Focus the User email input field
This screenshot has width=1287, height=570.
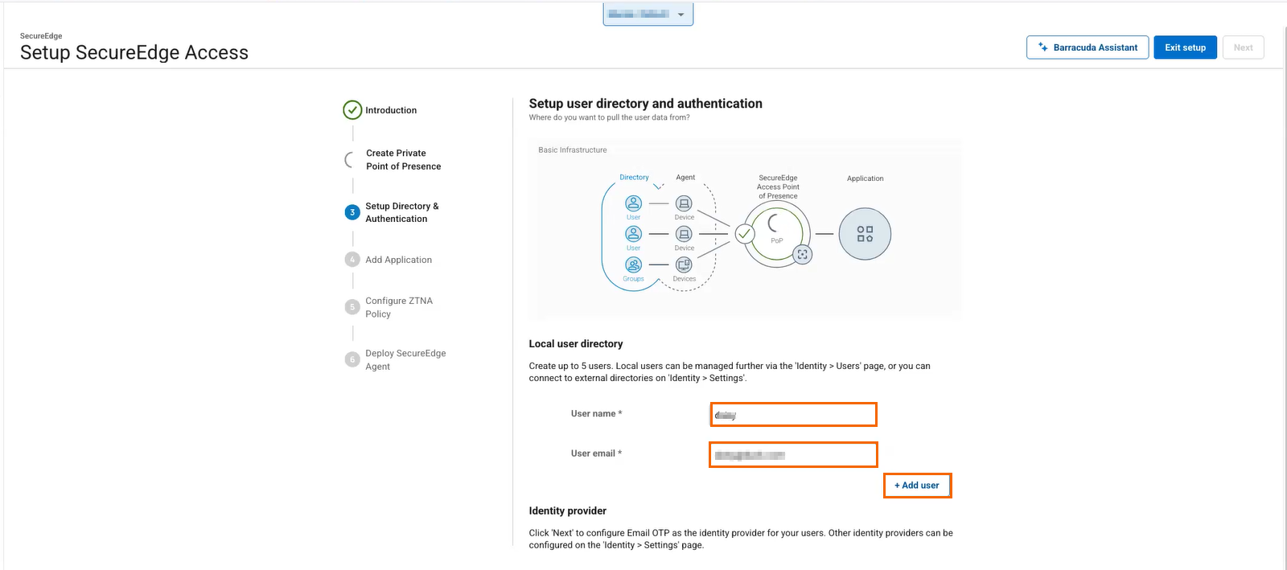(793, 455)
